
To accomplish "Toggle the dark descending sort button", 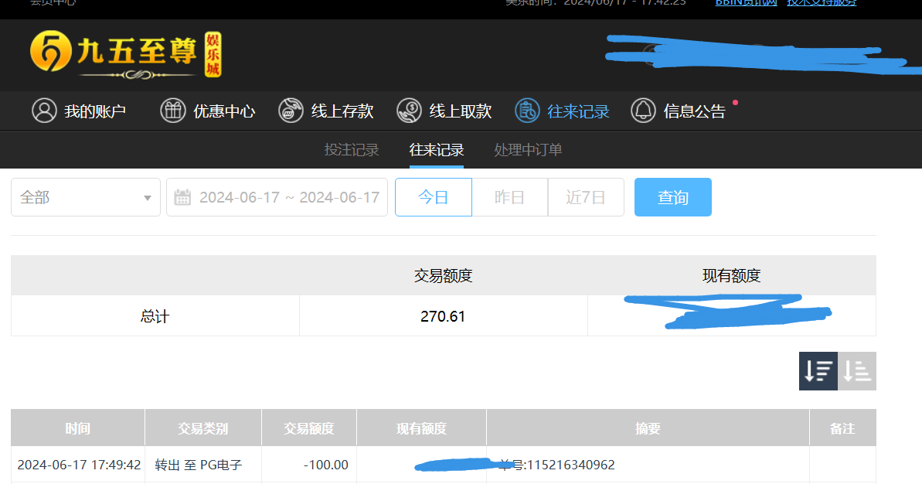I will (818, 371).
